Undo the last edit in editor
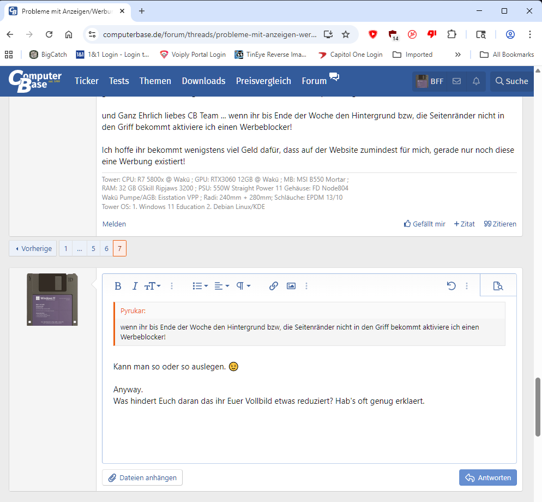542x502 pixels. click(x=451, y=286)
